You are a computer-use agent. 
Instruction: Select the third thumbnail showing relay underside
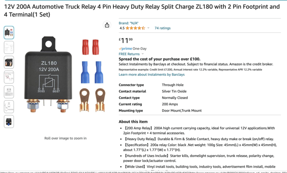9,62
